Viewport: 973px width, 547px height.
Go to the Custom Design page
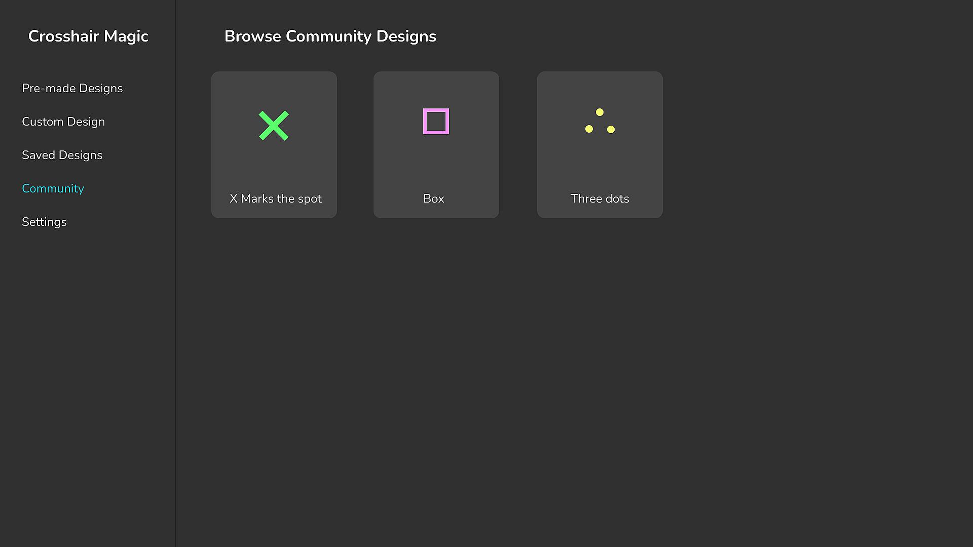point(63,122)
